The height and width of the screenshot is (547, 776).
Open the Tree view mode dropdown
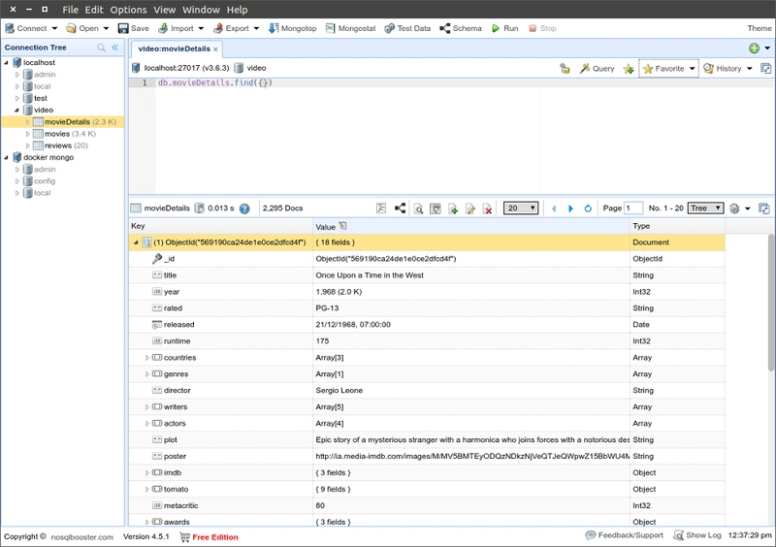tap(706, 208)
